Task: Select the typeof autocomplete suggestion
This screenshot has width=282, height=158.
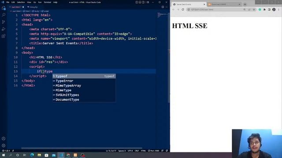Action: point(84,76)
